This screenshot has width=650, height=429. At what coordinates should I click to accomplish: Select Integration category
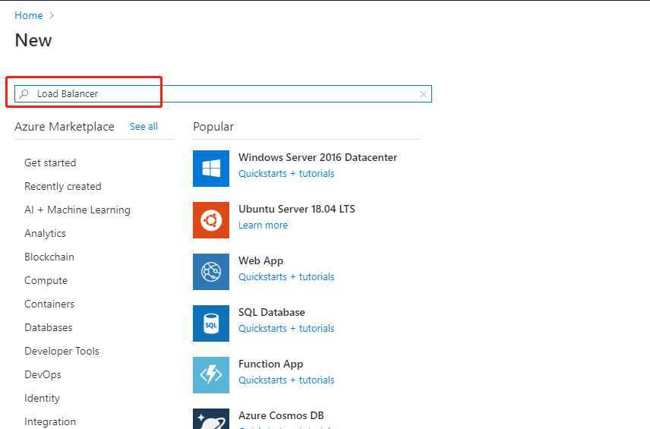pyautogui.click(x=50, y=422)
